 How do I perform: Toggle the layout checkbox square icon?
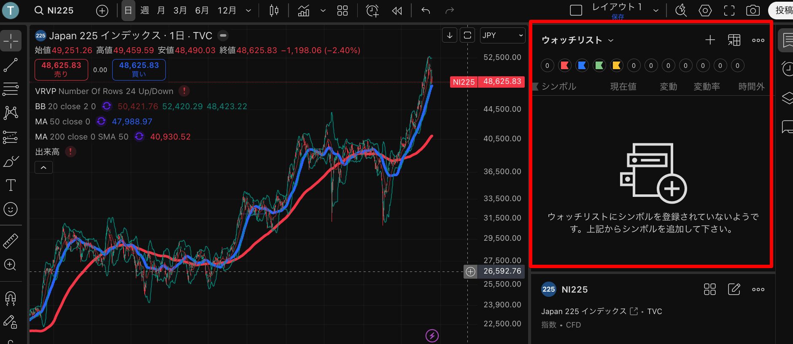coord(576,11)
